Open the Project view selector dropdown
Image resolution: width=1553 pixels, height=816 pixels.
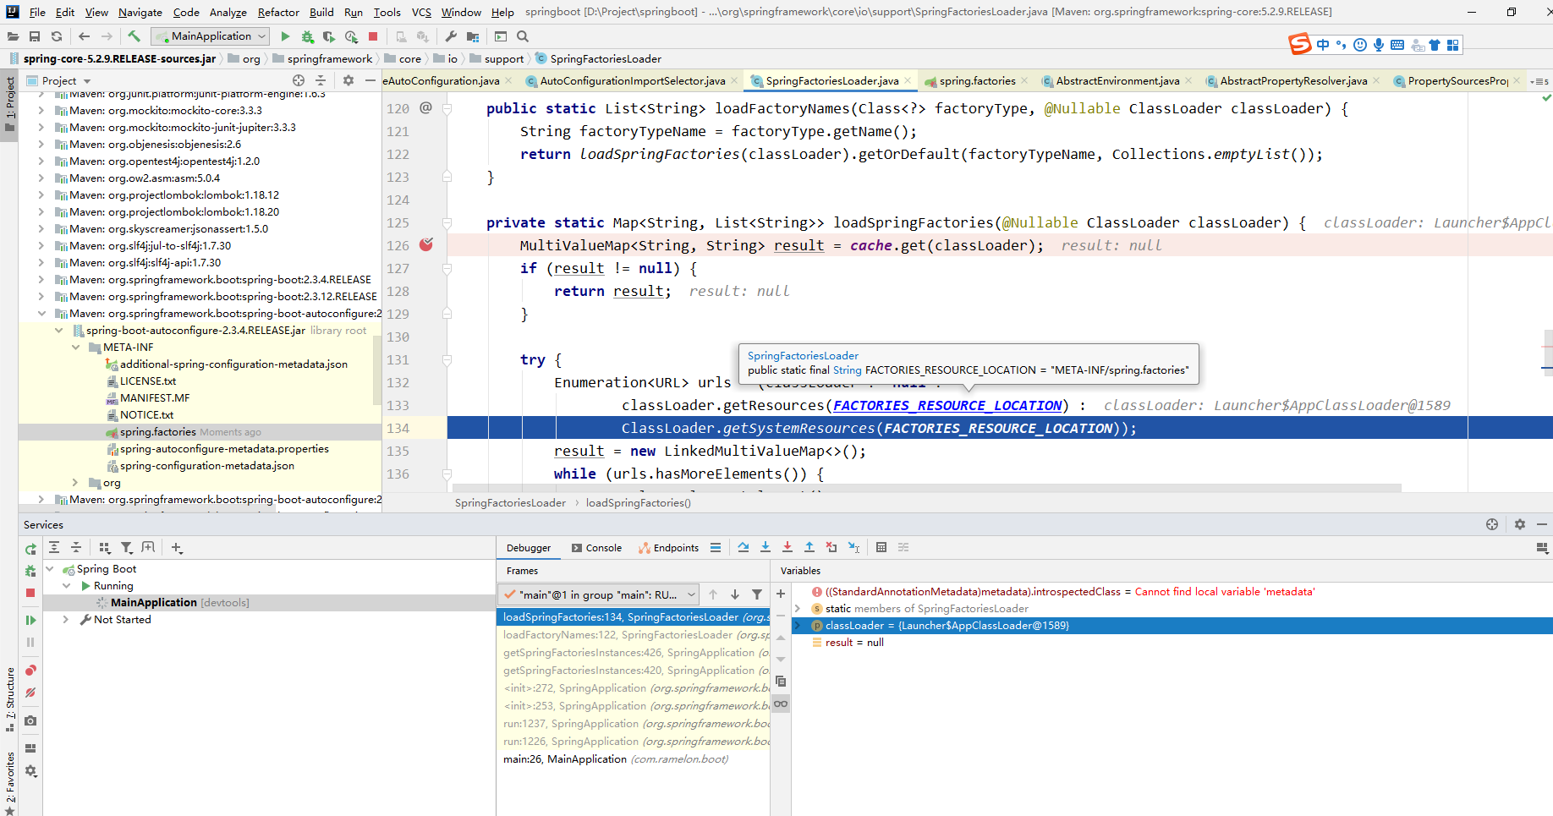click(59, 80)
